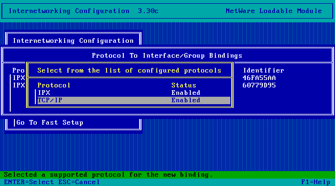Image resolution: width=335 pixels, height=186 pixels.
Task: Click the Status column header
Action: pyautogui.click(x=184, y=85)
